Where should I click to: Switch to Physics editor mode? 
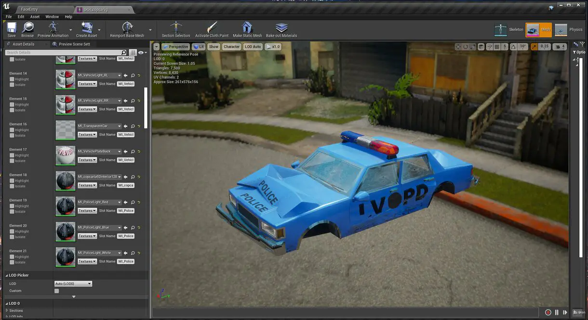(x=569, y=30)
